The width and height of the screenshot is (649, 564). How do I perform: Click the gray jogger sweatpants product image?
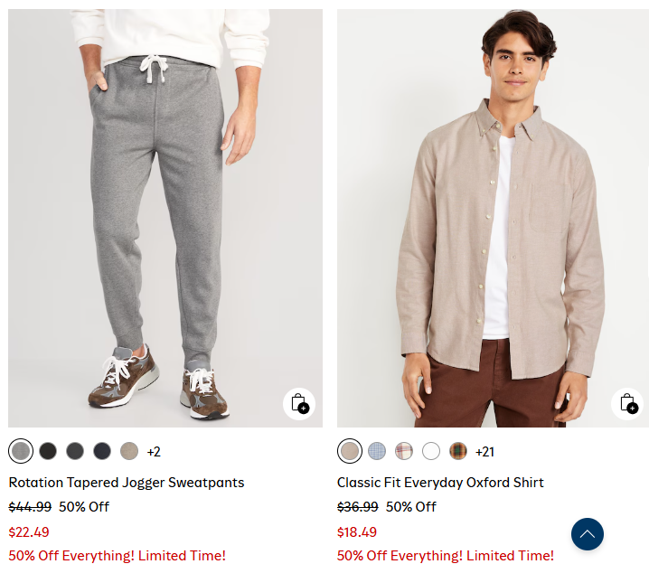[165, 217]
